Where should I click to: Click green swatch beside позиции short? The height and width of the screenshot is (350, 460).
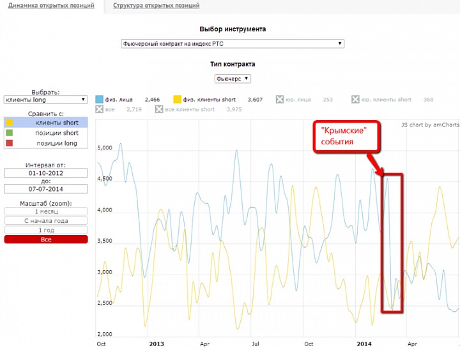10,133
